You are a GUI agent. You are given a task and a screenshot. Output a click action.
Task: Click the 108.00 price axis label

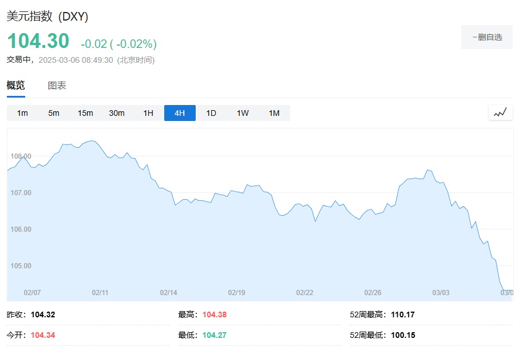[x=22, y=156]
